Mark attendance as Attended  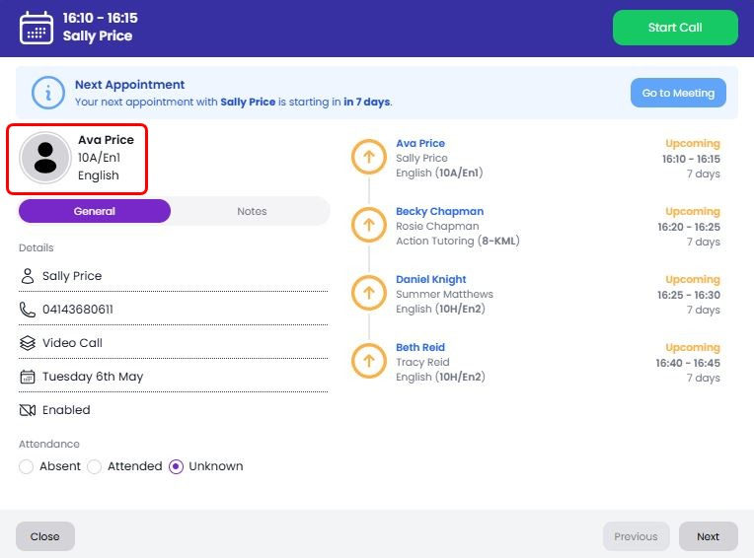95,466
